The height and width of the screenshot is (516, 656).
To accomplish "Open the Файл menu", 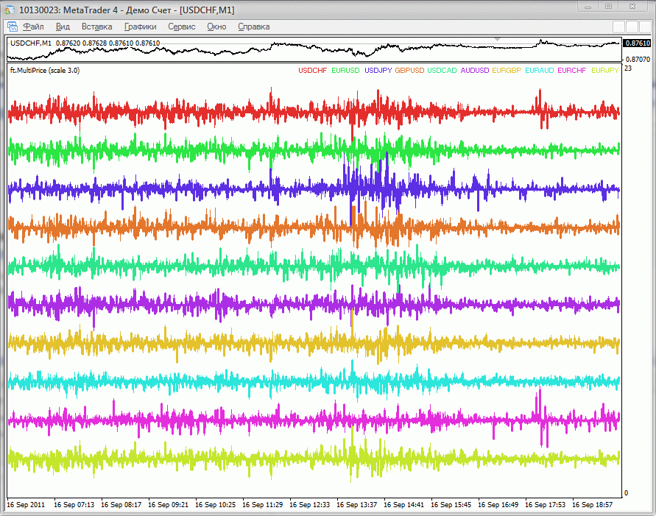I will pyautogui.click(x=34, y=26).
